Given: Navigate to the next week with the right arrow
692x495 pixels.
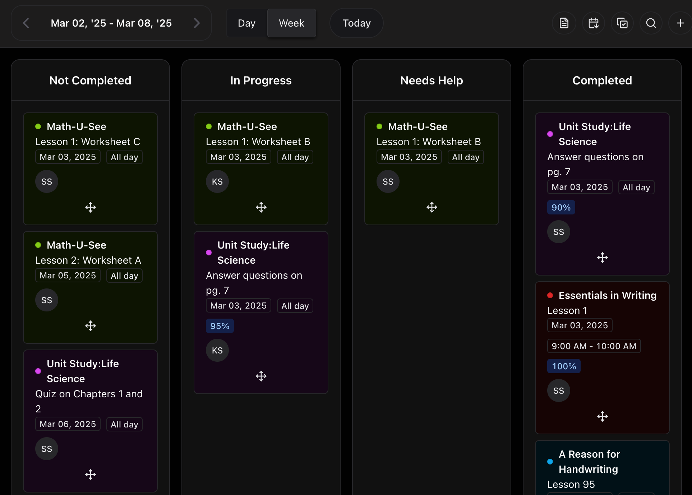Looking at the screenshot, I should (x=197, y=23).
